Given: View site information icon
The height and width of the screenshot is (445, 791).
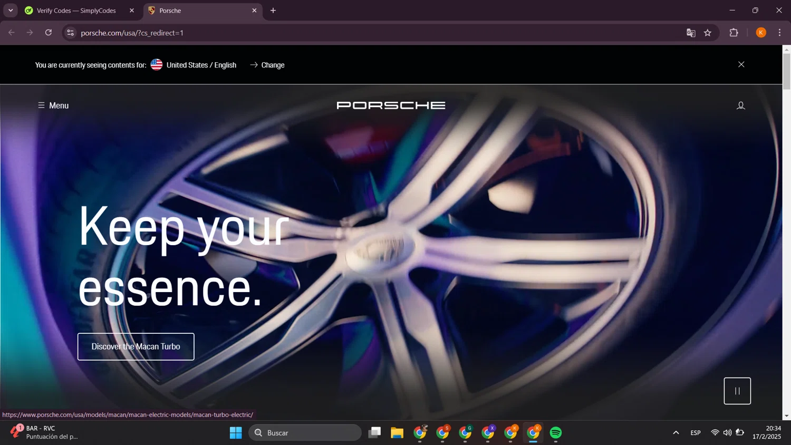Looking at the screenshot, I should coord(70,33).
